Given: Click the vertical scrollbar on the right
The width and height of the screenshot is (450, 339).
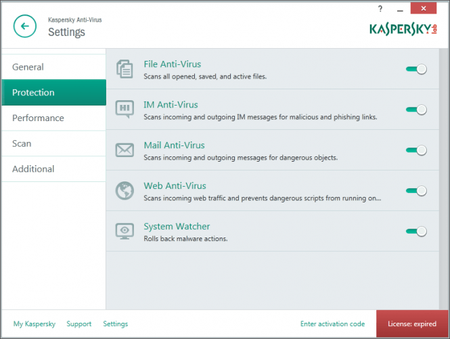Looking at the screenshot, I should pyautogui.click(x=444, y=179).
